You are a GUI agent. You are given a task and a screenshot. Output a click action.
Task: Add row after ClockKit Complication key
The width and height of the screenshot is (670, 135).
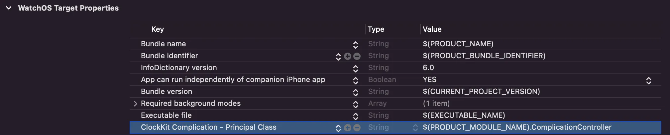click(x=348, y=128)
